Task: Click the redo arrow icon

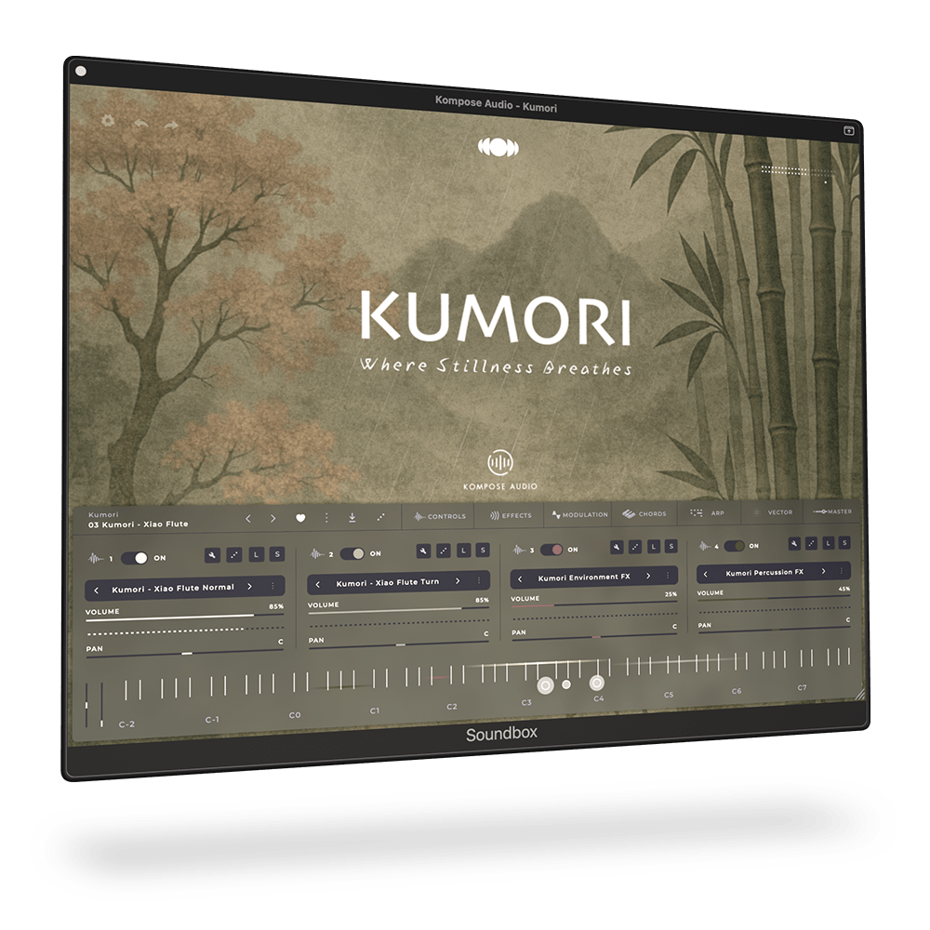Action: pos(171,126)
